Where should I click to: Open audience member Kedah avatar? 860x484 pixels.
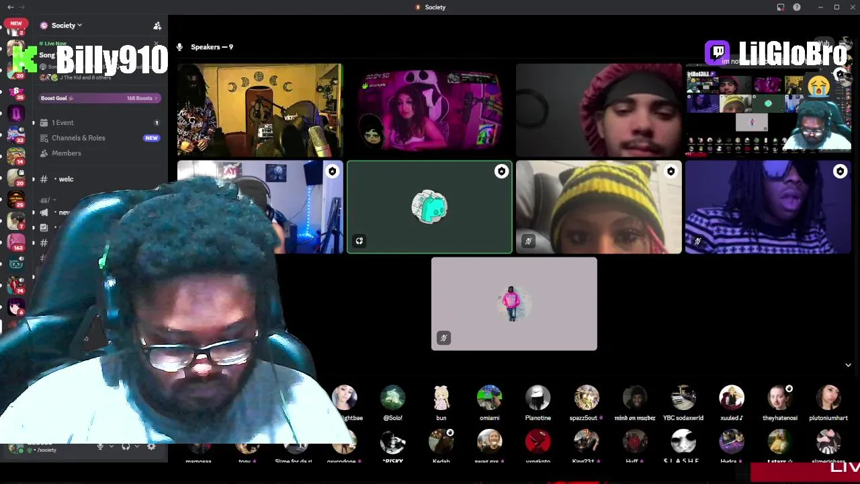(x=441, y=442)
